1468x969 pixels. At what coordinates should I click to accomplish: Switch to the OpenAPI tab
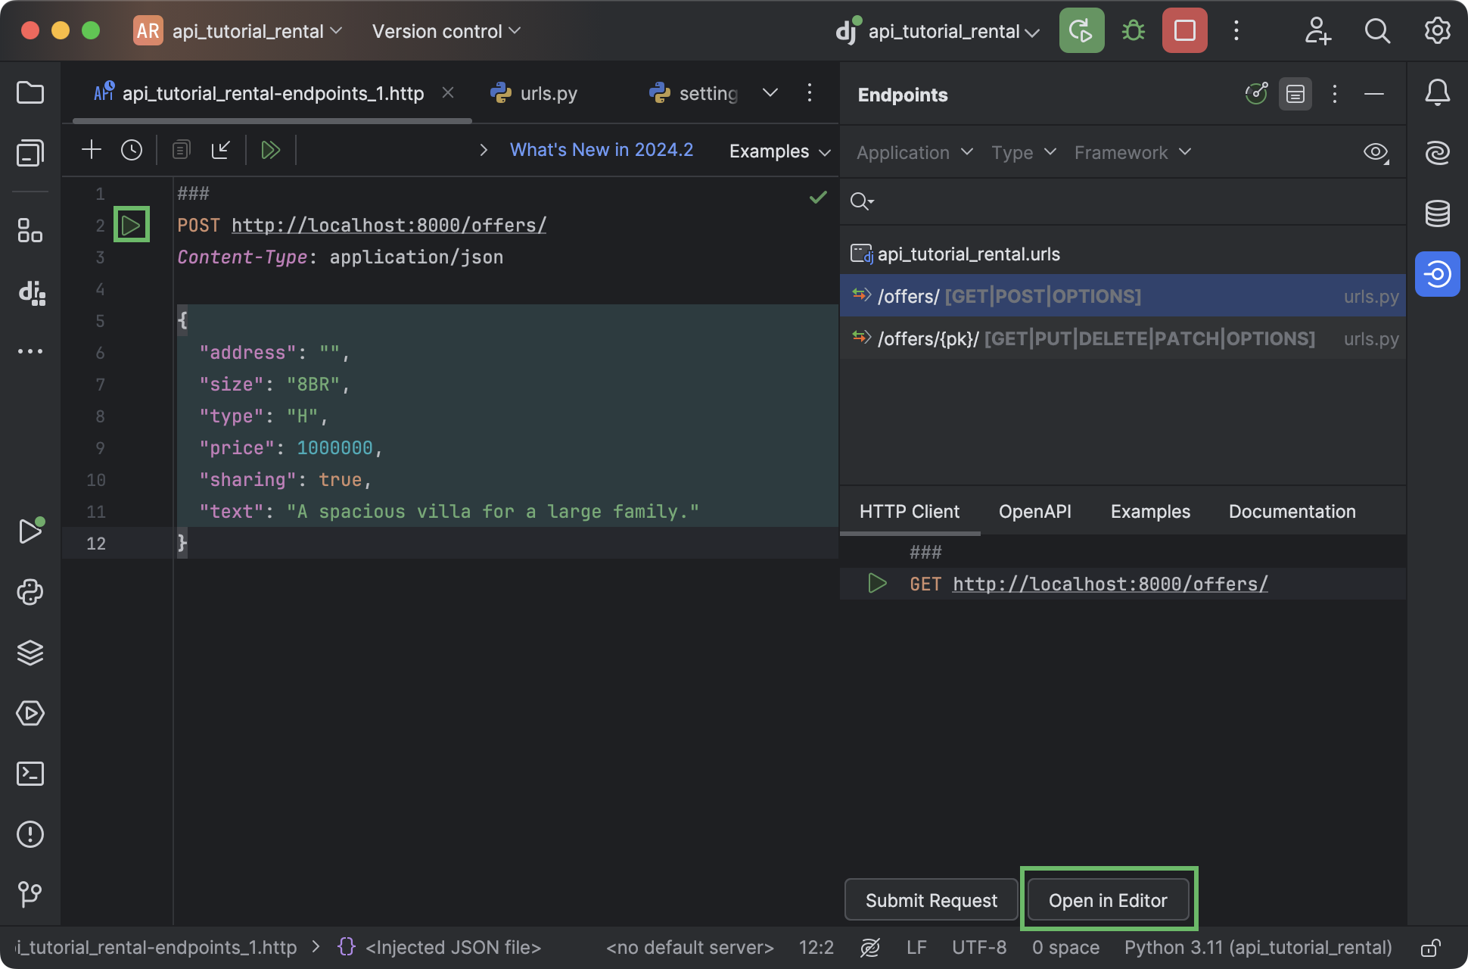pyautogui.click(x=1034, y=511)
